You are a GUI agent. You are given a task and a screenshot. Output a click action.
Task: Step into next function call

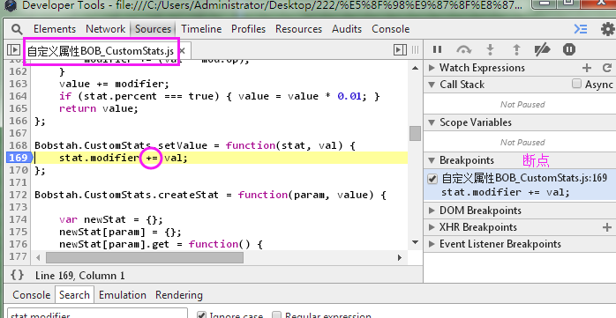coord(490,49)
